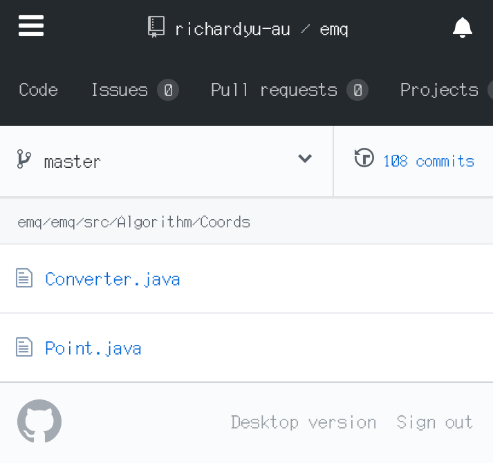Click the Point.java file icon
The height and width of the screenshot is (463, 493).
(x=24, y=347)
